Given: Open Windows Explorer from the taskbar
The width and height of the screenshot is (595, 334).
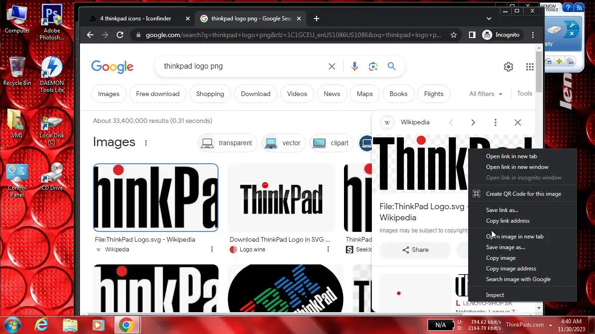Looking at the screenshot, I should [70, 325].
